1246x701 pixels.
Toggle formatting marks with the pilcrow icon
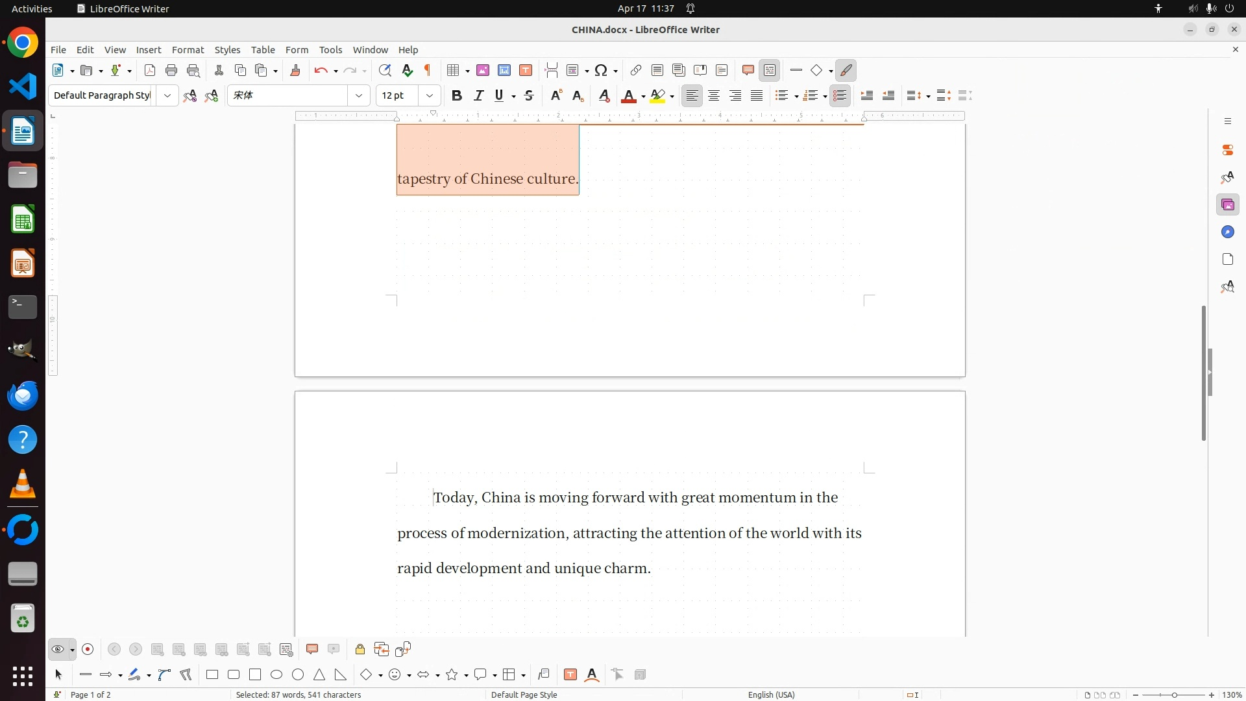tap(428, 70)
